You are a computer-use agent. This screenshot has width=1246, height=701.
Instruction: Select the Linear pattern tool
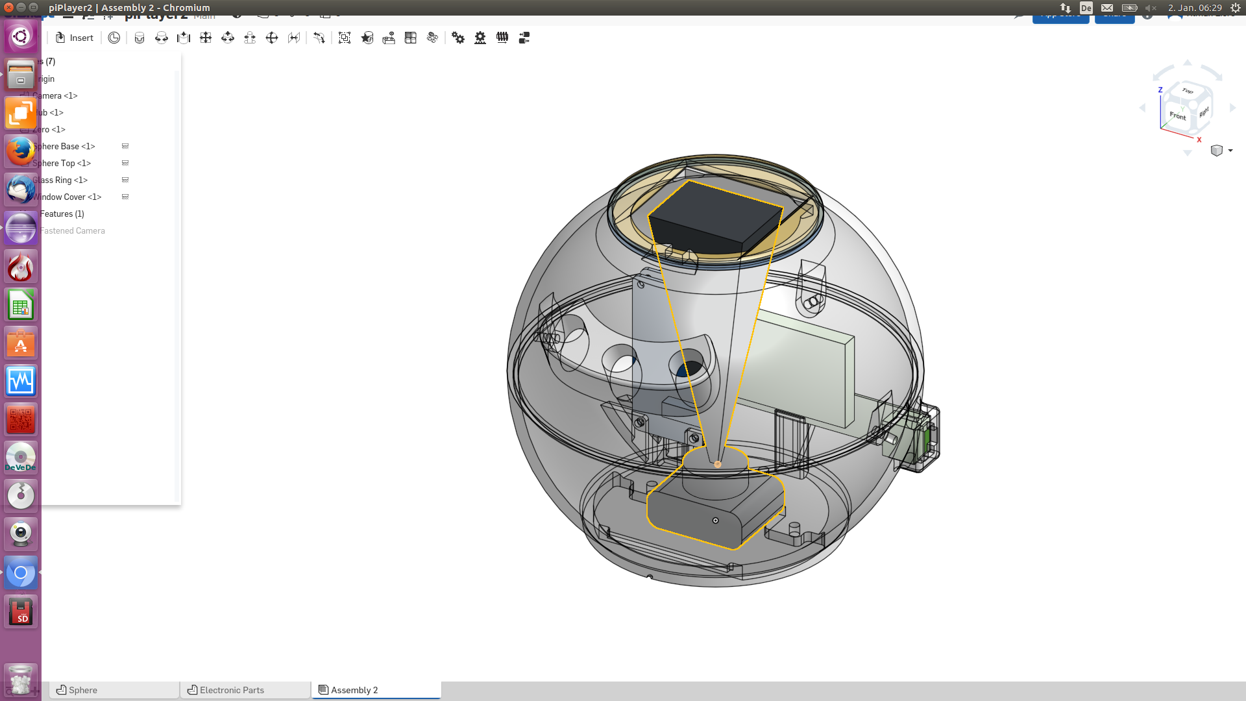point(411,38)
